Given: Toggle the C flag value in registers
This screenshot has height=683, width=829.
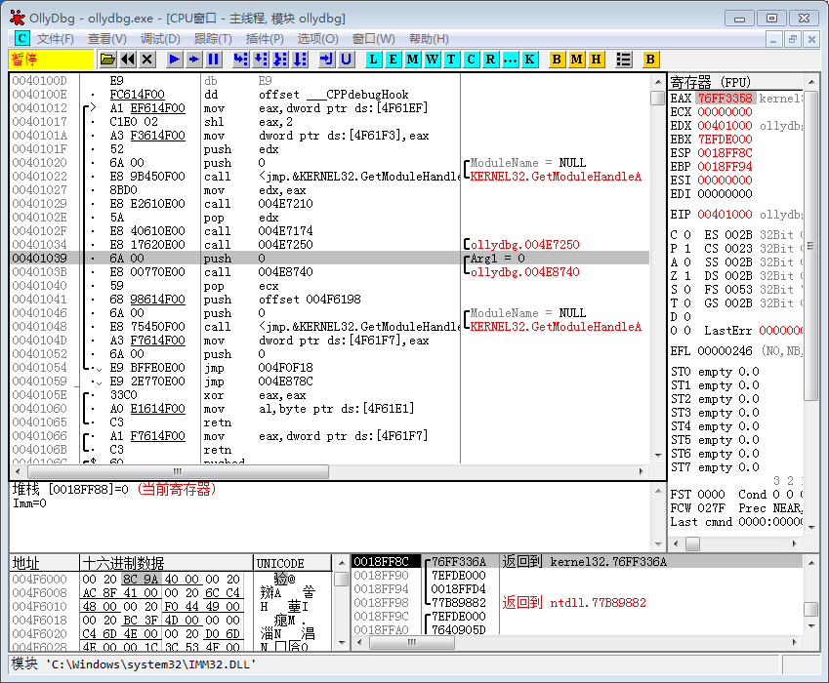Looking at the screenshot, I should pos(687,234).
